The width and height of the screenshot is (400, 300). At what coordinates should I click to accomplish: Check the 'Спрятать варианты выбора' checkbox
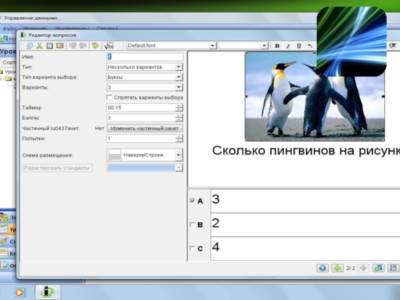click(x=109, y=97)
